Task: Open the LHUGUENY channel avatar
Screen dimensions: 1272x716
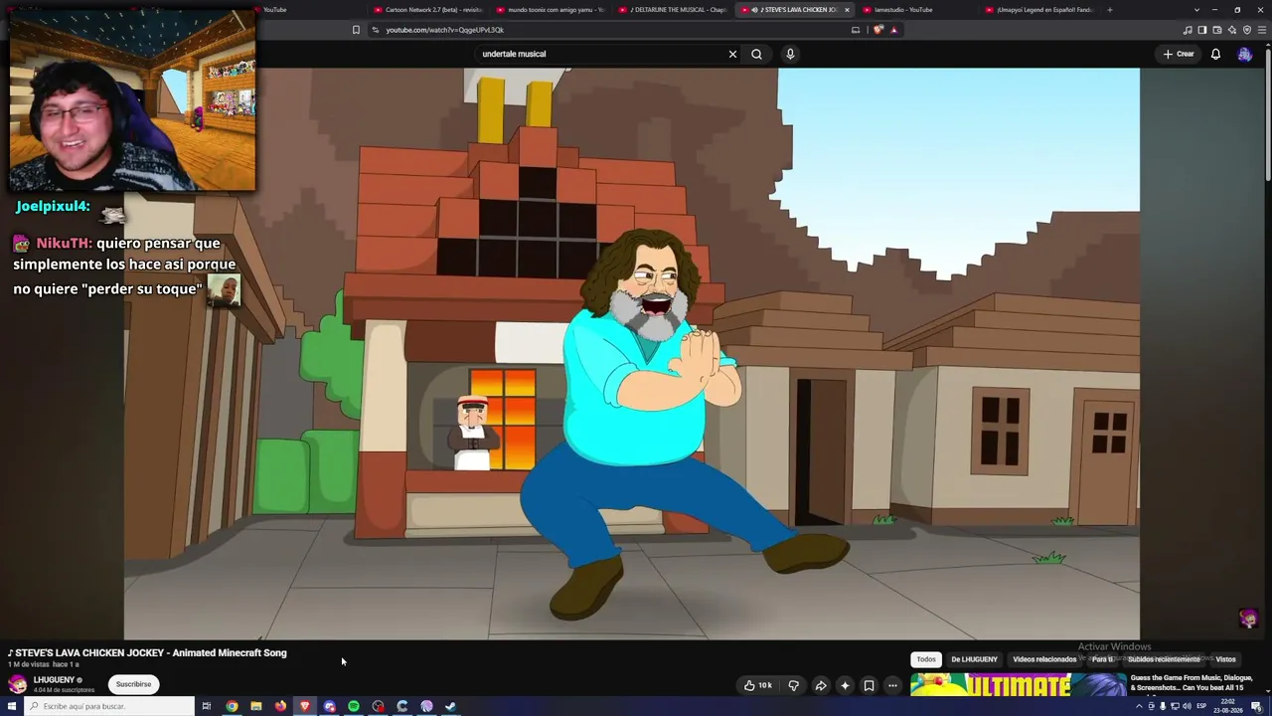Action: click(x=18, y=684)
